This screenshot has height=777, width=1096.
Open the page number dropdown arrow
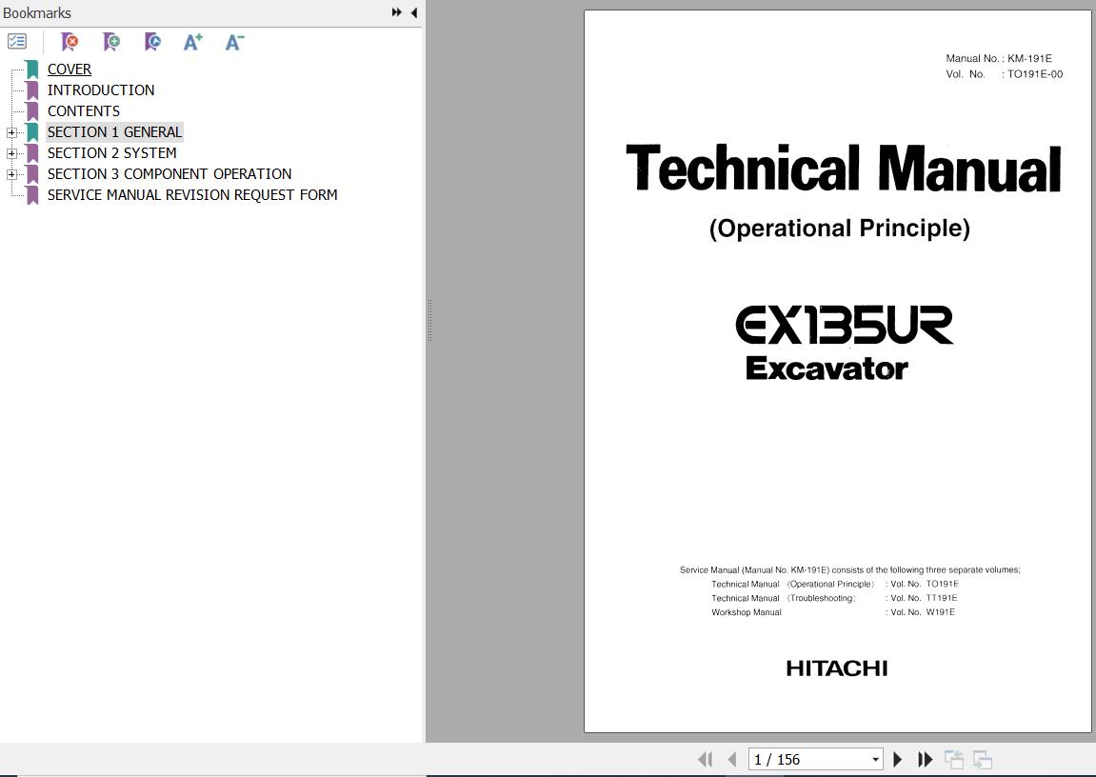coord(875,760)
